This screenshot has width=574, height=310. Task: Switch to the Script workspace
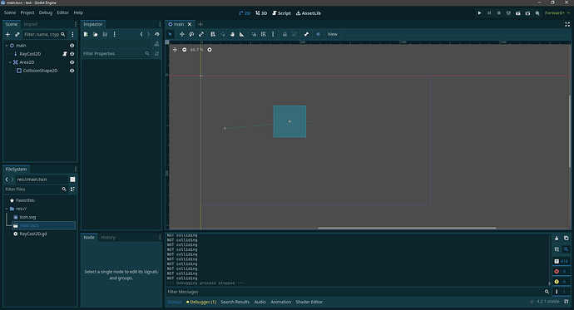281,13
